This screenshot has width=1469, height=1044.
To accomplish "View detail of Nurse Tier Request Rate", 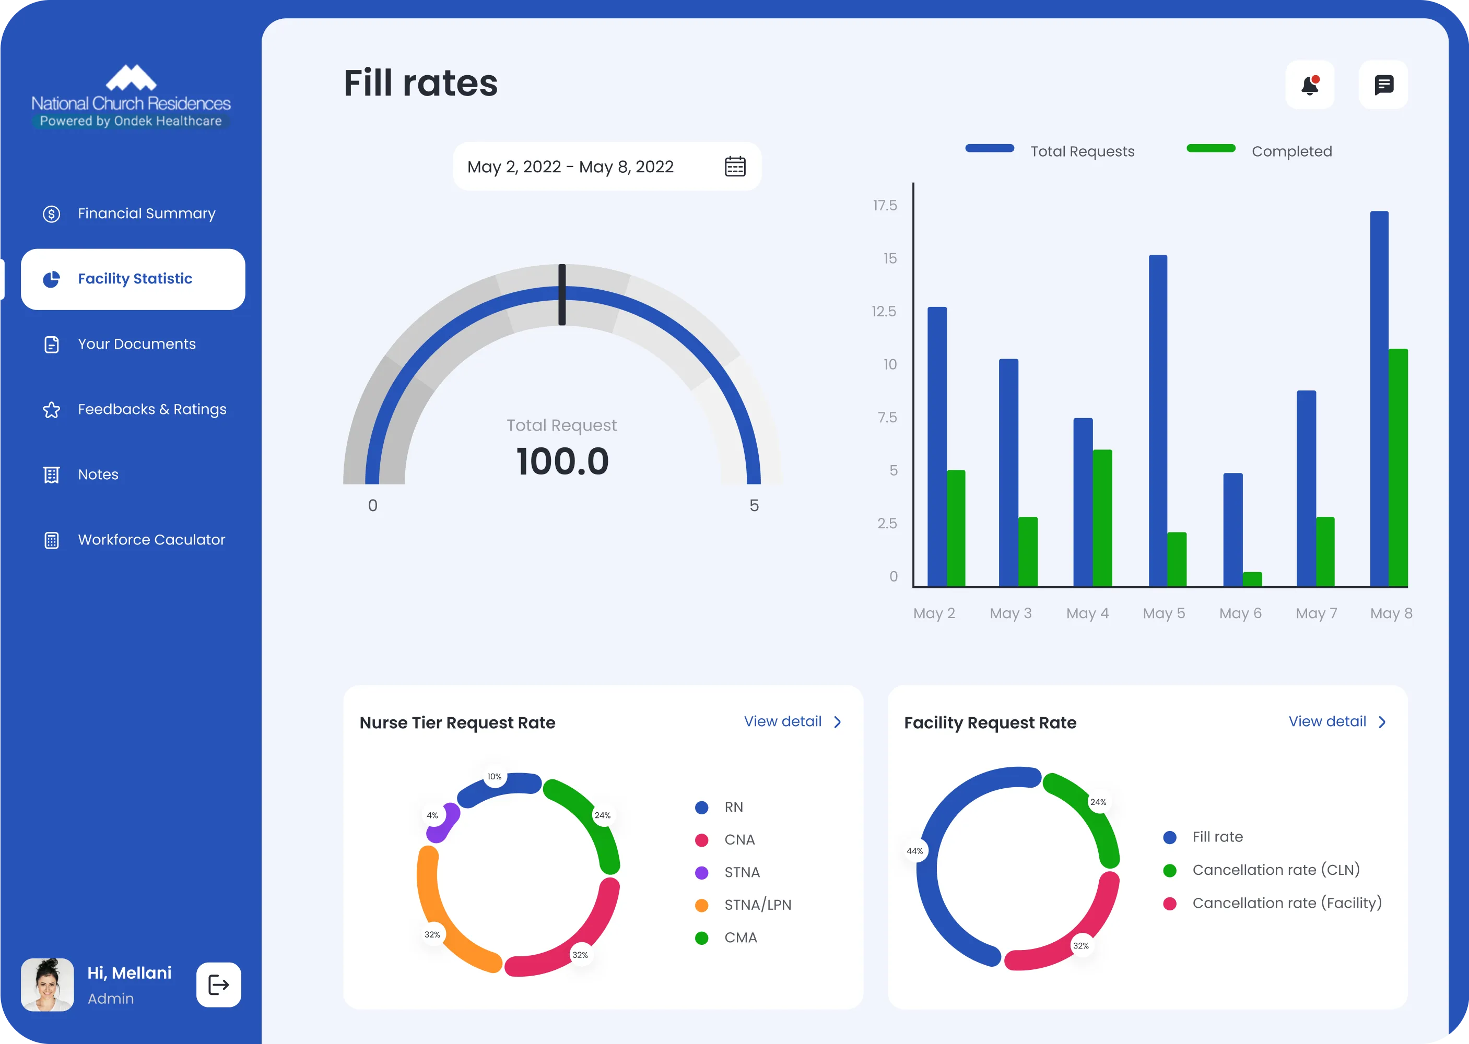I will coord(783,721).
